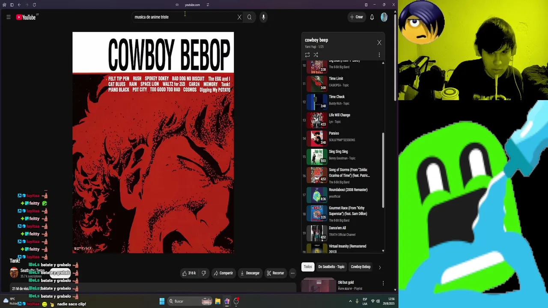This screenshot has width=548, height=308.
Task: Select the De Seatbelts - Topic chip
Action: point(331,267)
